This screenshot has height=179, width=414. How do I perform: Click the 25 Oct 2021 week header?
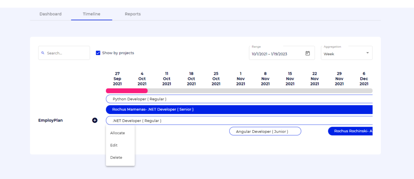(216, 79)
